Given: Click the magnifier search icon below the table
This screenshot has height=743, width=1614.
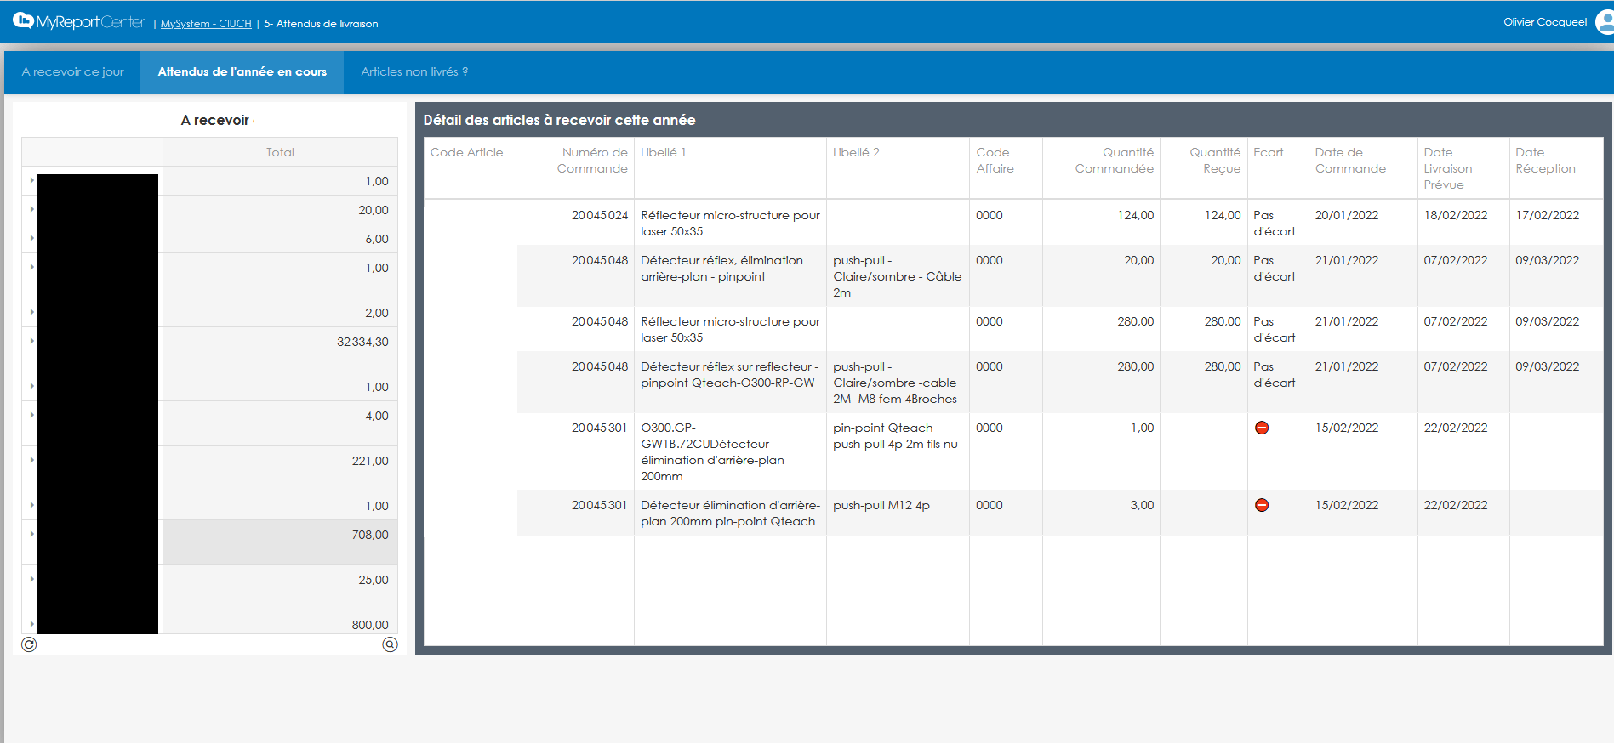Looking at the screenshot, I should tap(390, 644).
